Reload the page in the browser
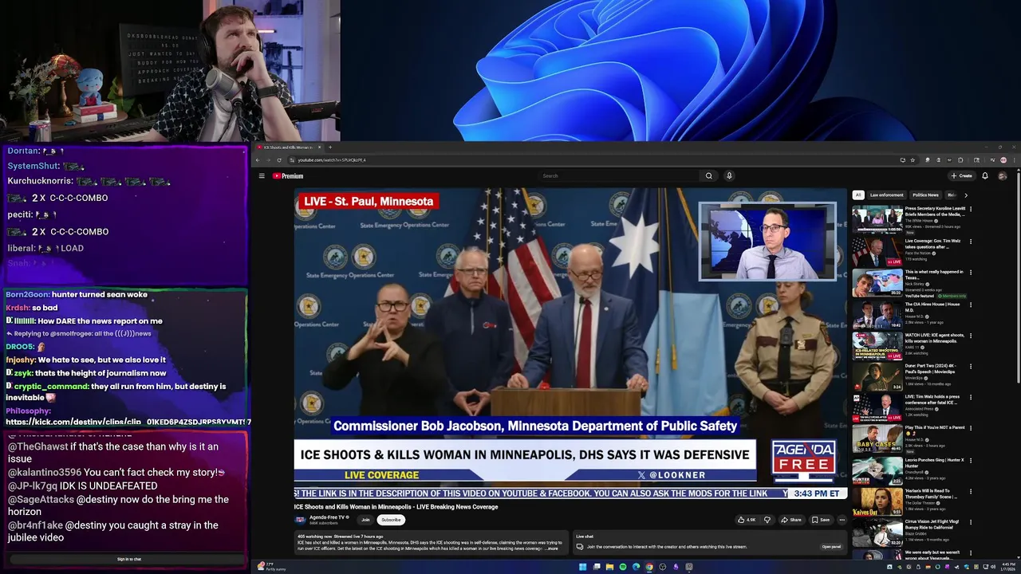Viewport: 1021px width, 574px height. point(279,160)
